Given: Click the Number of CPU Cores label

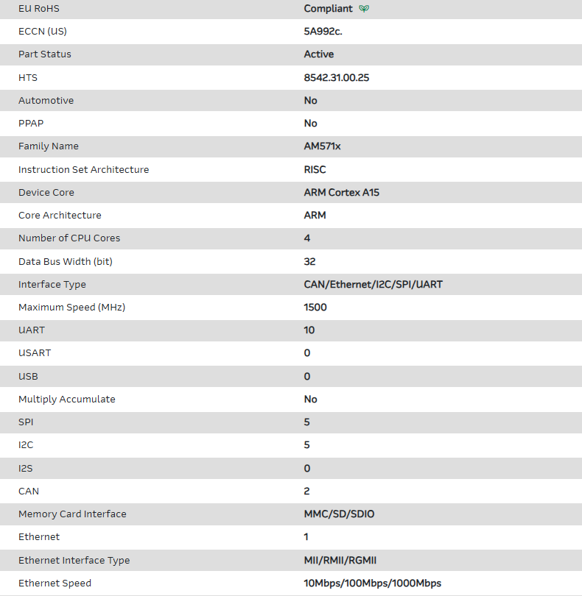Looking at the screenshot, I should (x=69, y=238).
